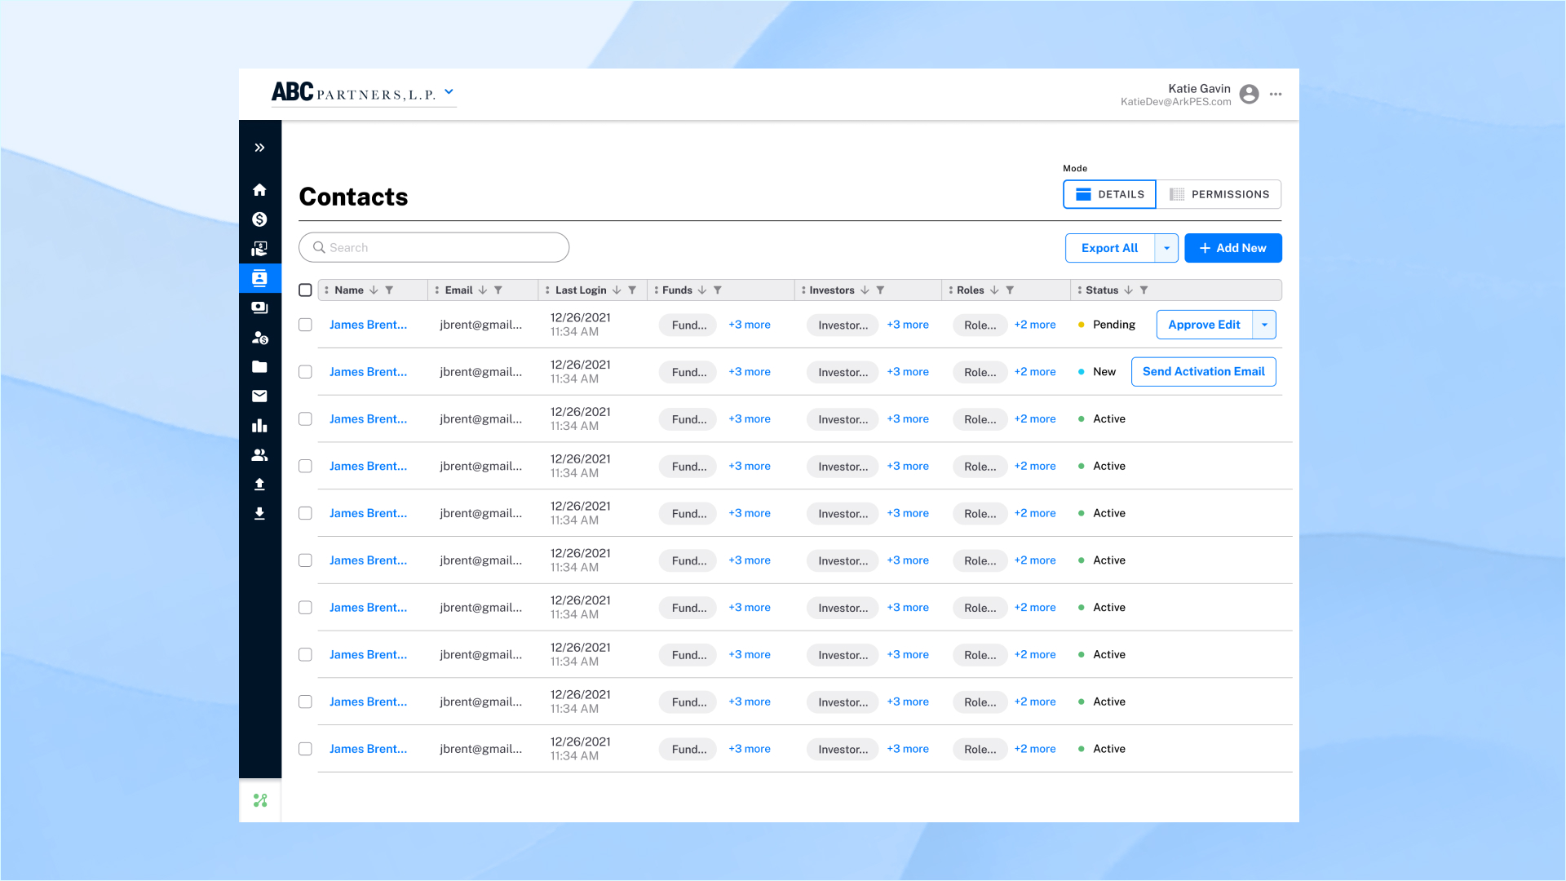Screen dimensions: 1566x881
Task: Switch to Permissions mode
Action: (x=1219, y=194)
